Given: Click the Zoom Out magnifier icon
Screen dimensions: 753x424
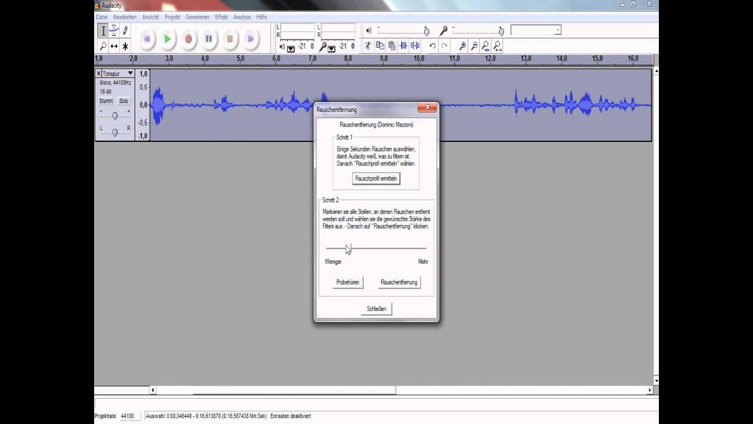Looking at the screenshot, I should pyautogui.click(x=474, y=45).
